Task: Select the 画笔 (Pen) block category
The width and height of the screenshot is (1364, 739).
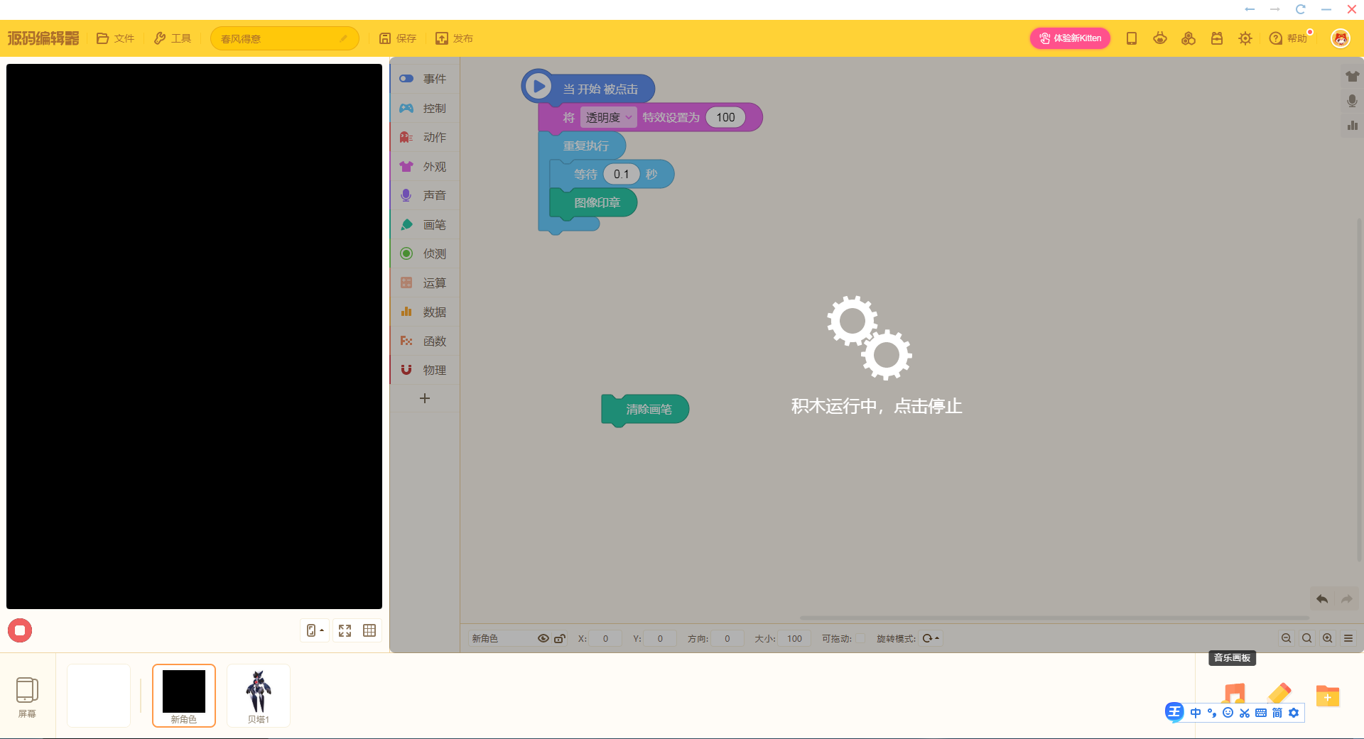Action: (425, 224)
